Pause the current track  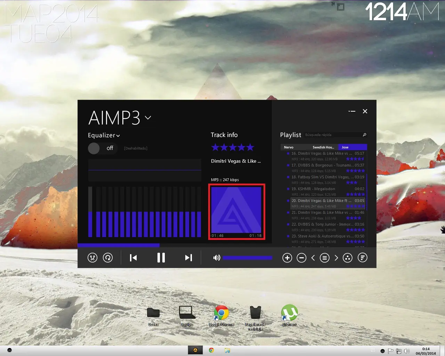[161, 258]
